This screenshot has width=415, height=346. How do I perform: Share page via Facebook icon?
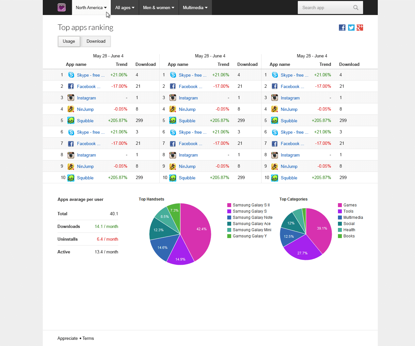point(342,28)
